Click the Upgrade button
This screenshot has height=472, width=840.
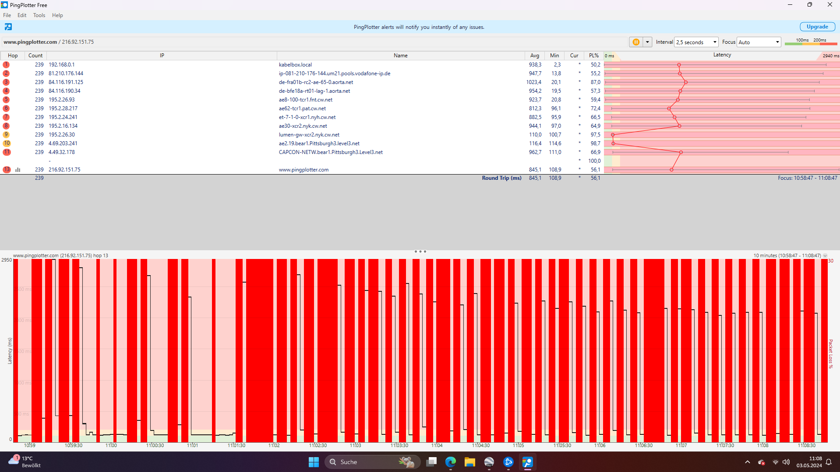(x=817, y=27)
